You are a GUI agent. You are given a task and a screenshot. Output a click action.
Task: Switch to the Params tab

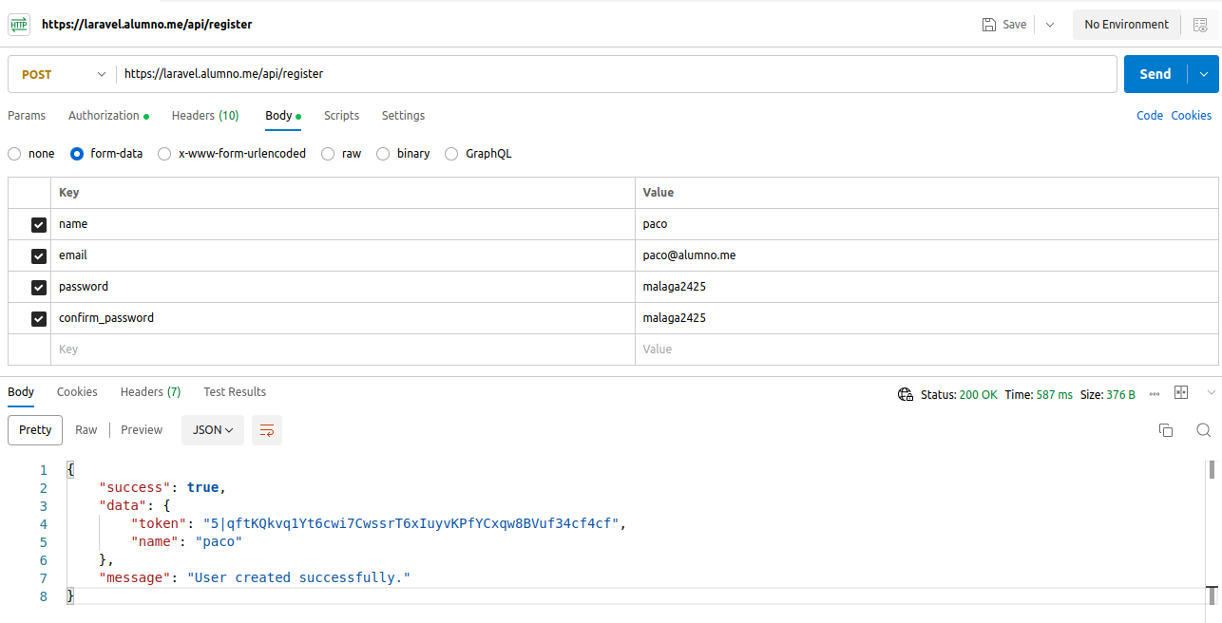coord(27,116)
